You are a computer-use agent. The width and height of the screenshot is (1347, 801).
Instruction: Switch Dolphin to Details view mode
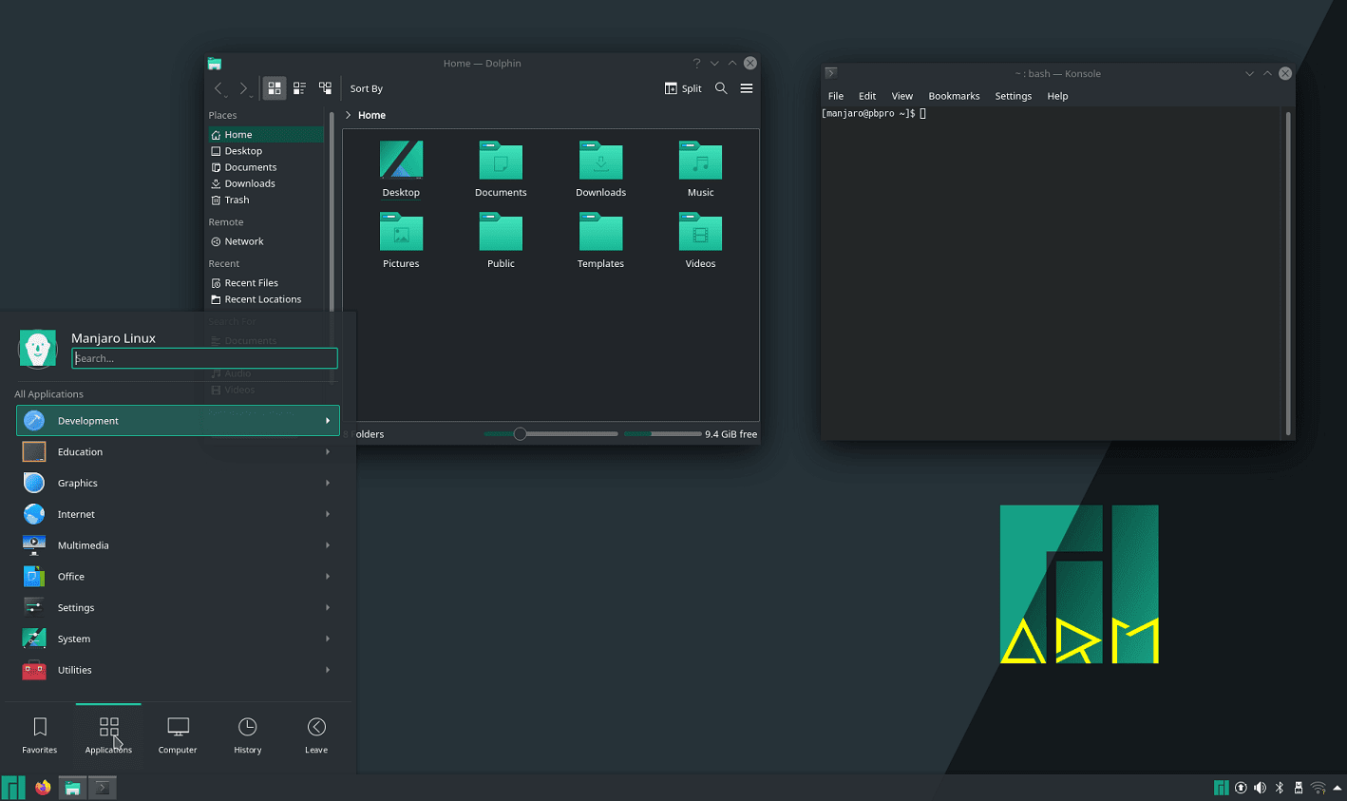pyautogui.click(x=325, y=88)
